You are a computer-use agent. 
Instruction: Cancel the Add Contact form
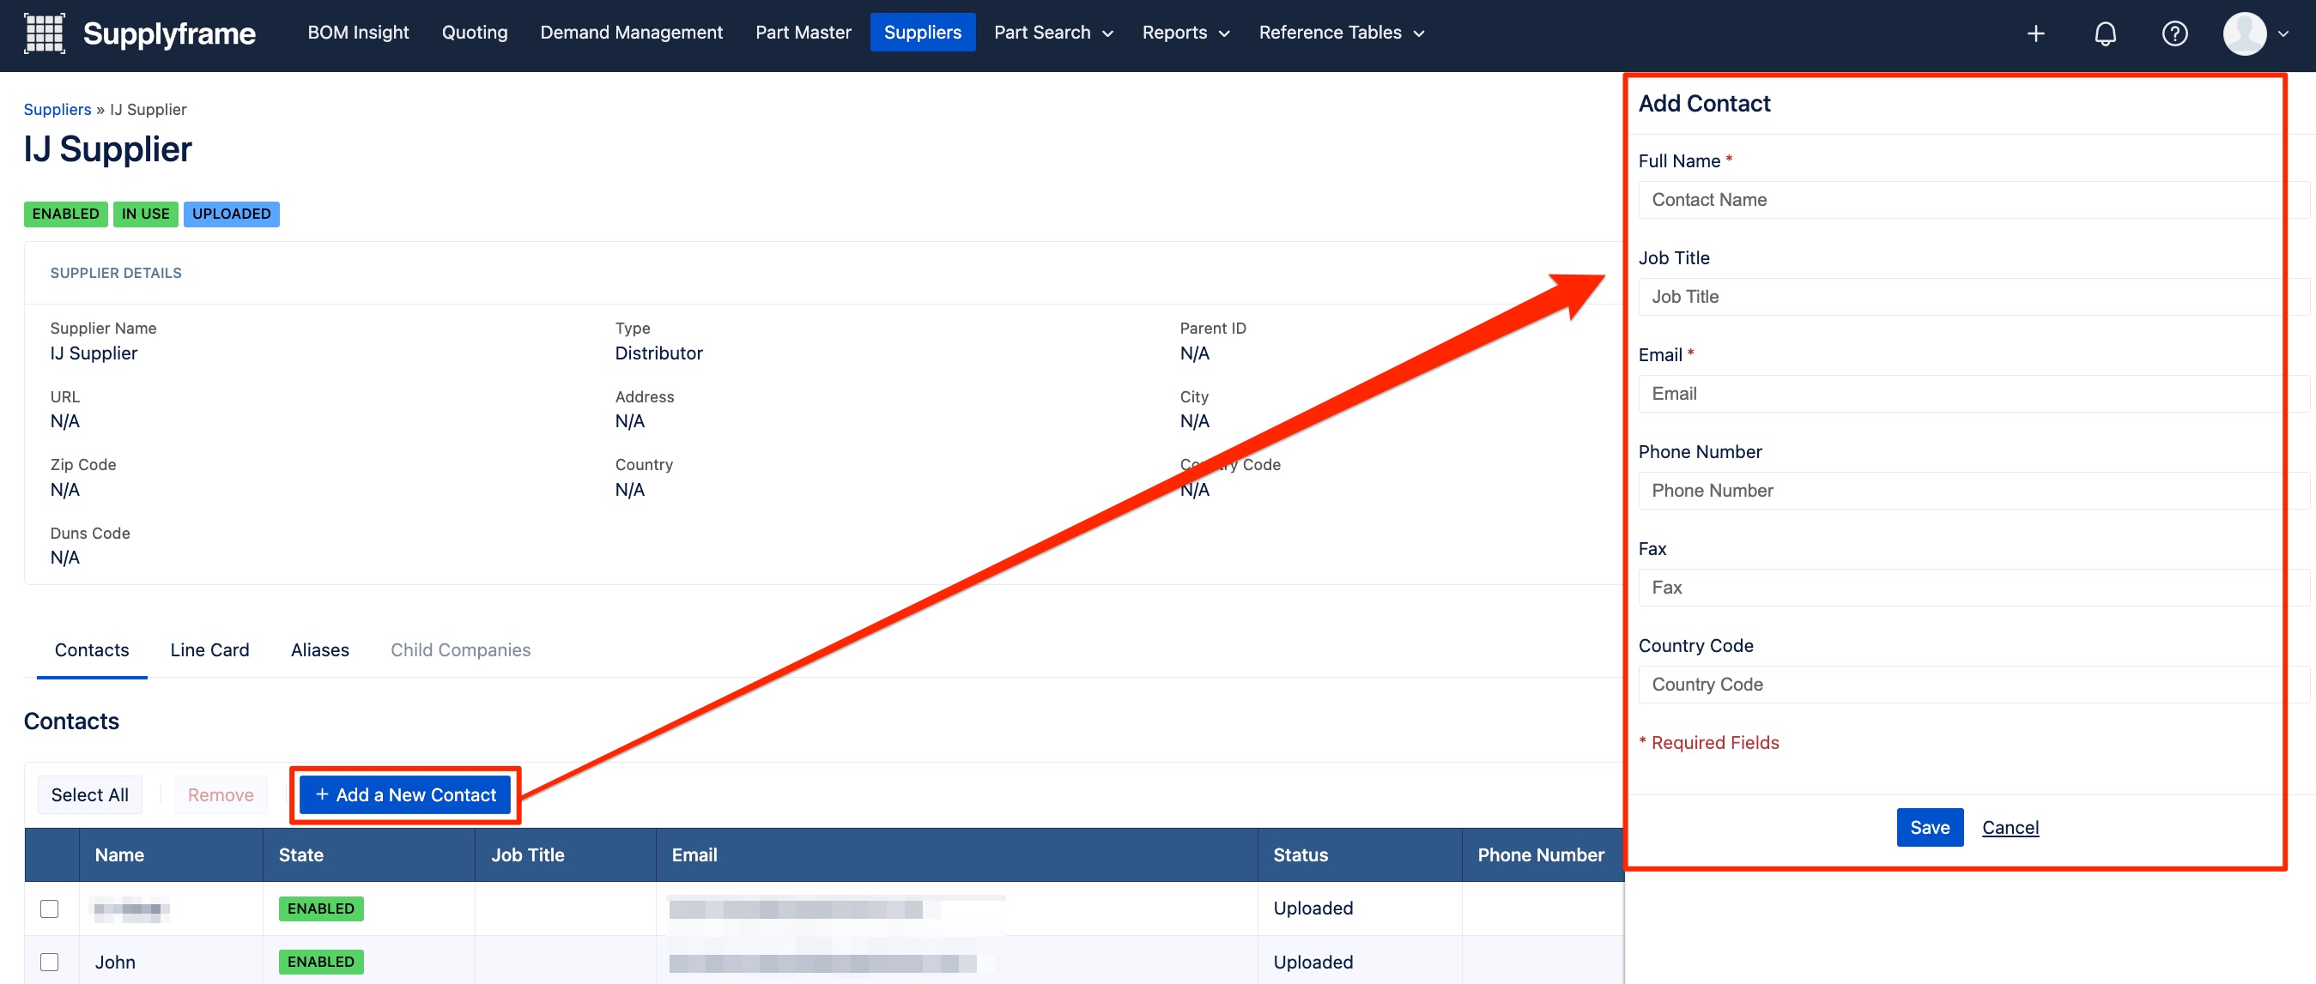pyautogui.click(x=2010, y=827)
